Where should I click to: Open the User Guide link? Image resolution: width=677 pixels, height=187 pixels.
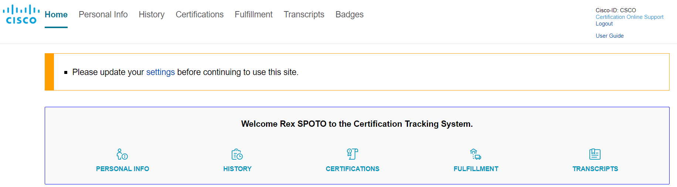(x=610, y=36)
